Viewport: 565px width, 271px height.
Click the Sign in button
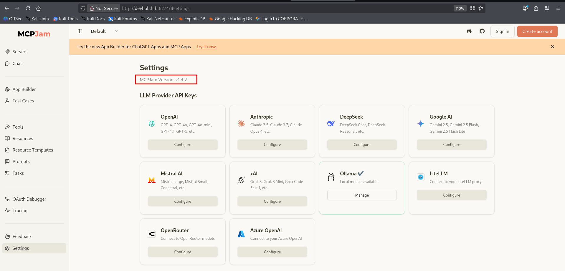(502, 31)
